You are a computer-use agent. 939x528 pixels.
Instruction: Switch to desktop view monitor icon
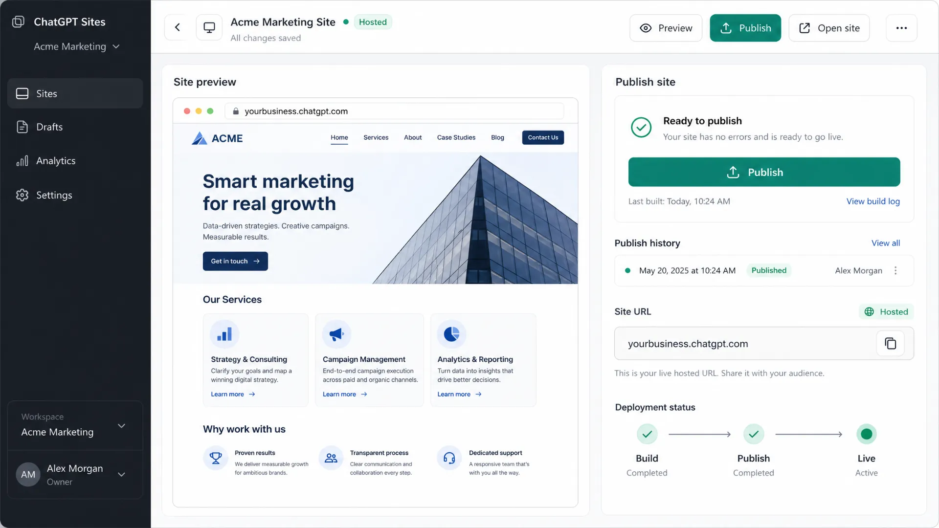[209, 27]
